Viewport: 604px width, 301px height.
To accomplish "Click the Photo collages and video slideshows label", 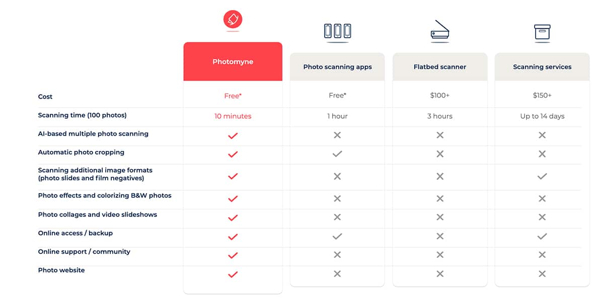I will click(98, 214).
